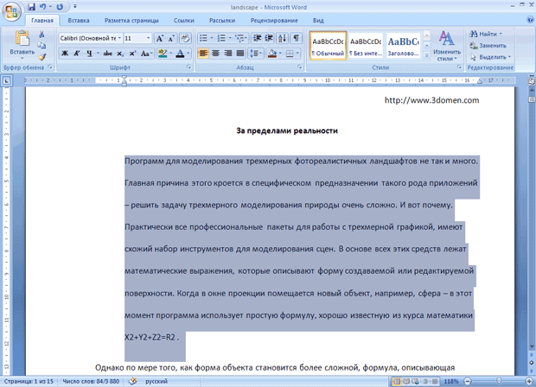Save document from Quick Access toolbar
The width and height of the screenshot is (536, 387).
click(x=31, y=7)
